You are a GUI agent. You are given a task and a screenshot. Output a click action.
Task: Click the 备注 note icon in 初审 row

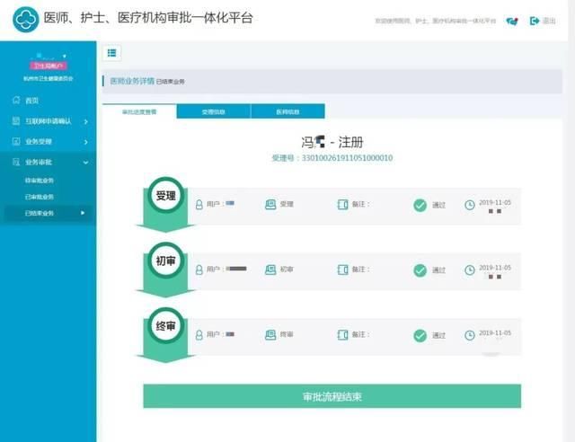pyautogui.click(x=342, y=270)
